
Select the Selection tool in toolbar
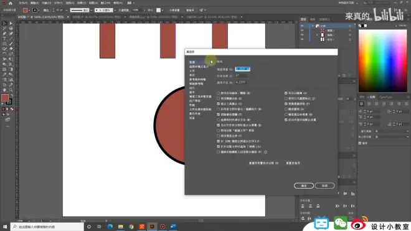[x=4, y=23]
